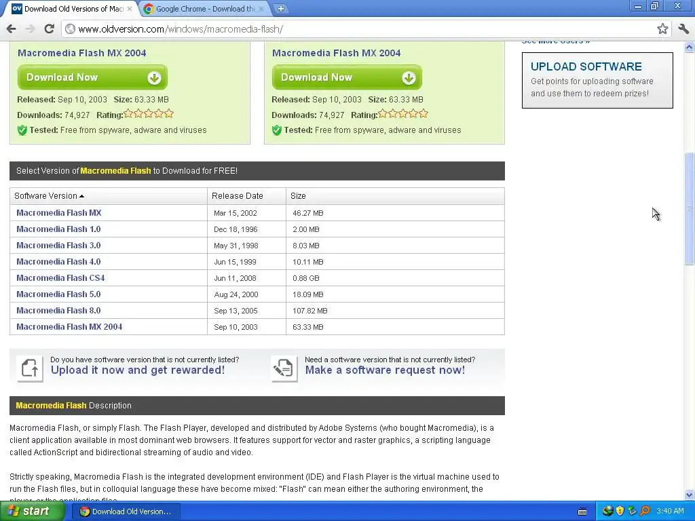
Task: Click the keyboard icon in the taskbar
Action: [x=582, y=512]
